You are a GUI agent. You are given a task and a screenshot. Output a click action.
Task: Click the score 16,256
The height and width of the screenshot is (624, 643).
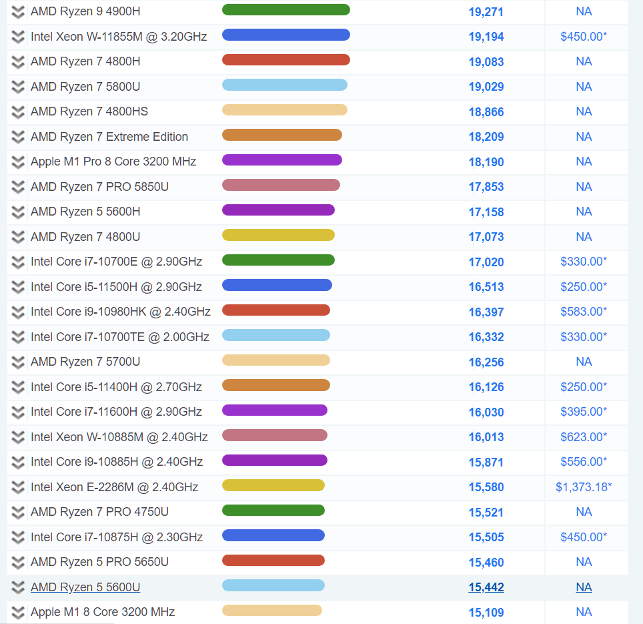486,362
